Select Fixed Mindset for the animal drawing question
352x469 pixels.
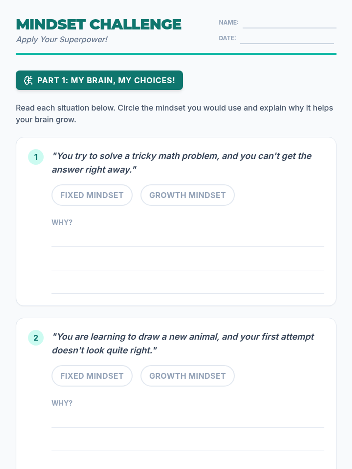pos(92,376)
